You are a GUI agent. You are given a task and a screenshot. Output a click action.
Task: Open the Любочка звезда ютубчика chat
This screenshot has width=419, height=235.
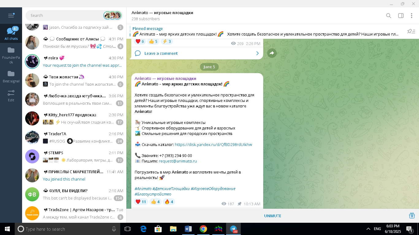click(x=74, y=99)
